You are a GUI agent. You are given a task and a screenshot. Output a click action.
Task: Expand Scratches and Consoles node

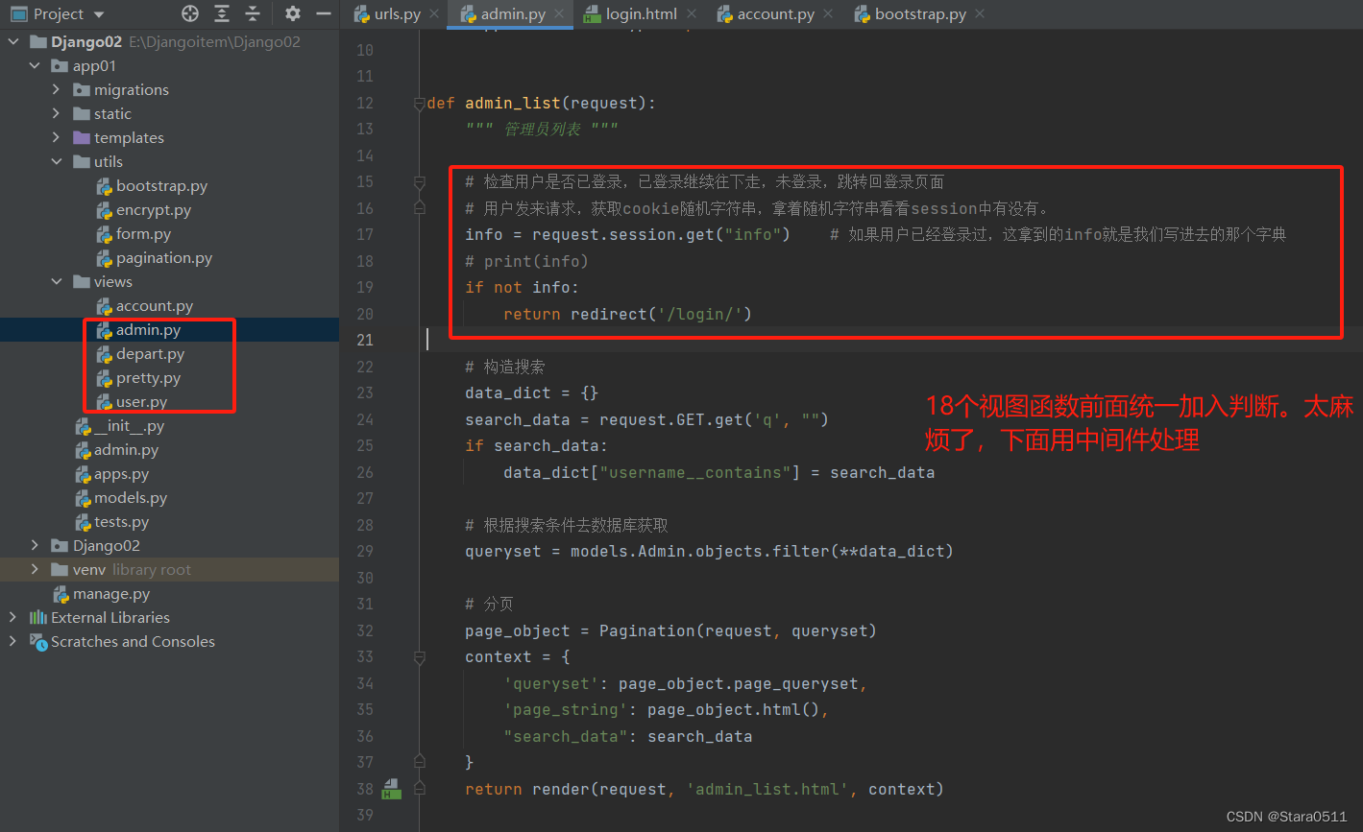(x=13, y=642)
